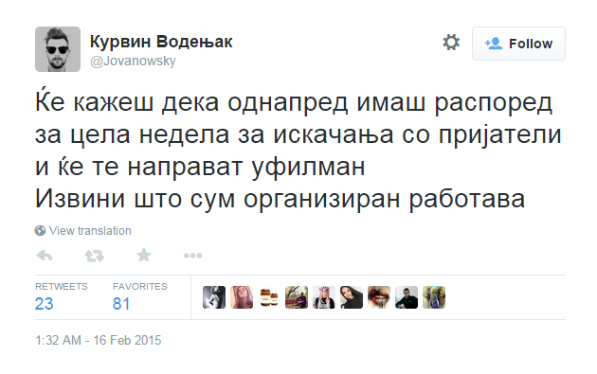Open the author's profile avatar
Viewport: 597px width, 374px height.
tap(58, 49)
